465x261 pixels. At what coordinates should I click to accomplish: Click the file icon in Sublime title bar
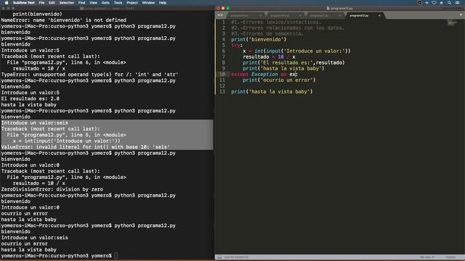(328, 8)
